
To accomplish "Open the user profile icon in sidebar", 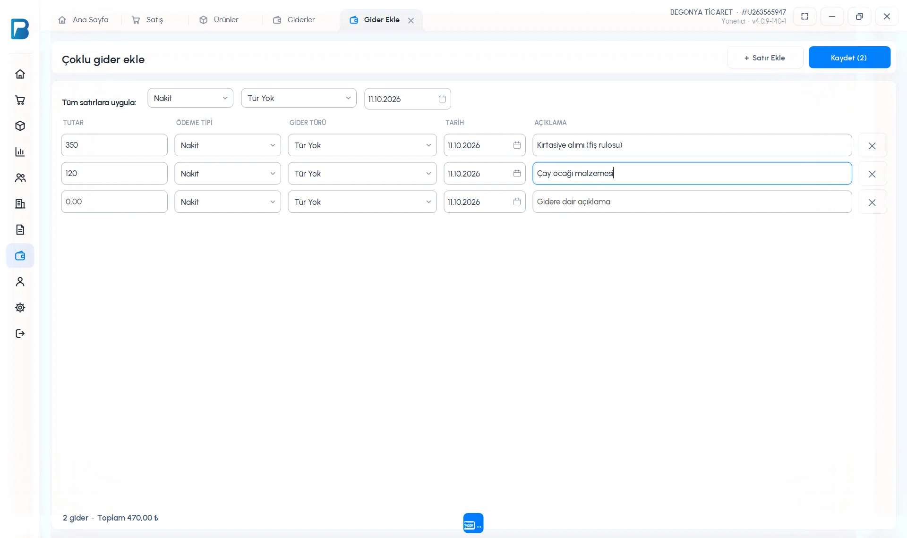I will coord(20,282).
